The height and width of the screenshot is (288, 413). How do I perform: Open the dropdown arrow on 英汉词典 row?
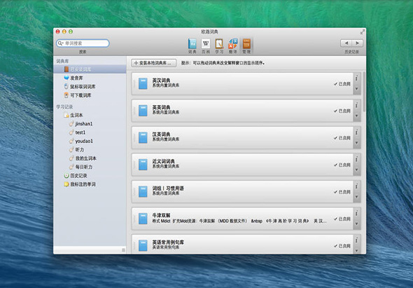click(x=357, y=89)
